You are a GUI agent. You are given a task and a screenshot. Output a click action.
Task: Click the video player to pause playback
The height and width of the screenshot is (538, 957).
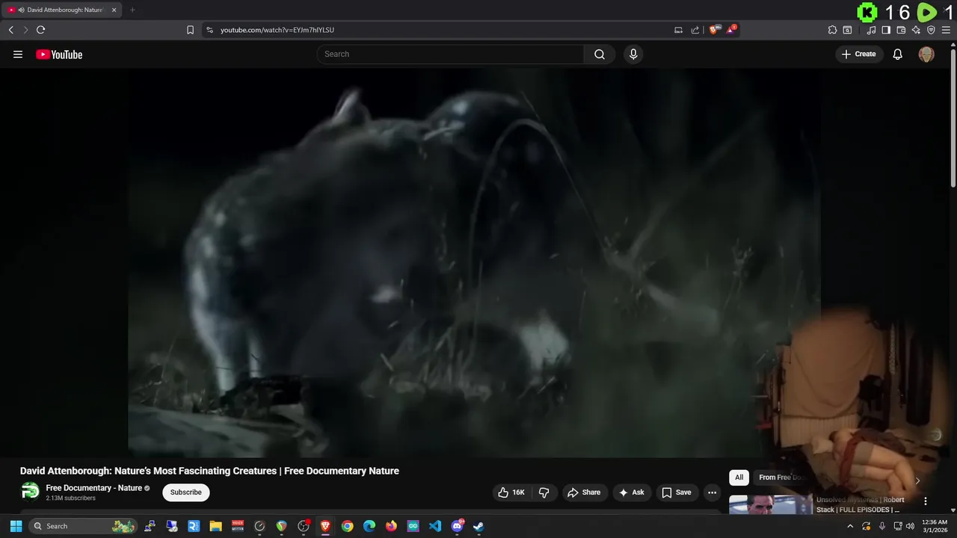tap(475, 262)
